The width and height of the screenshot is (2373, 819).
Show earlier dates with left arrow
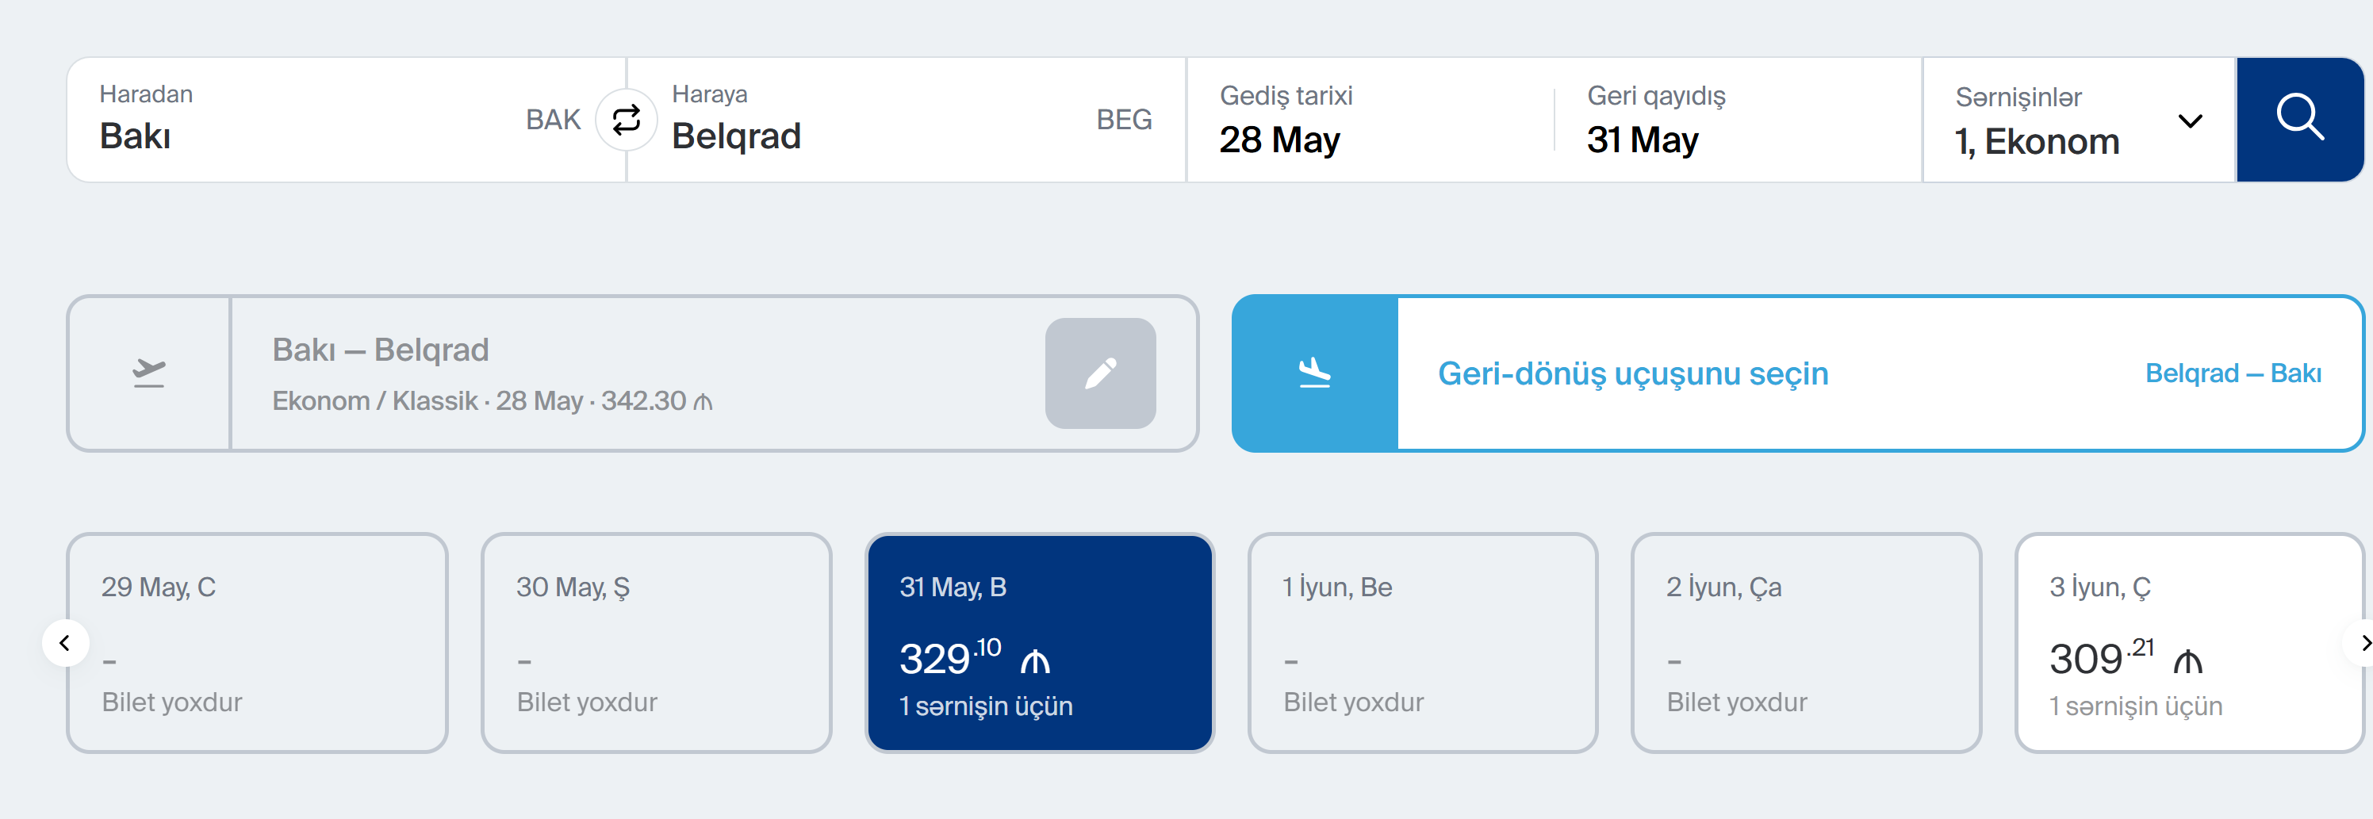point(65,643)
